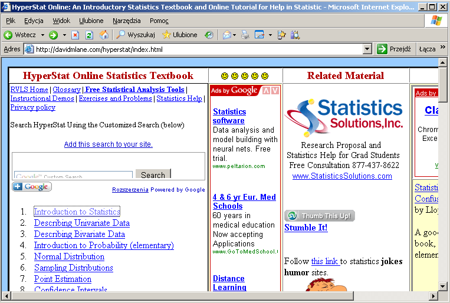The image size is (450, 303).
Task: Open Introduction to Probability (elementary) chapter
Action: [104, 245]
